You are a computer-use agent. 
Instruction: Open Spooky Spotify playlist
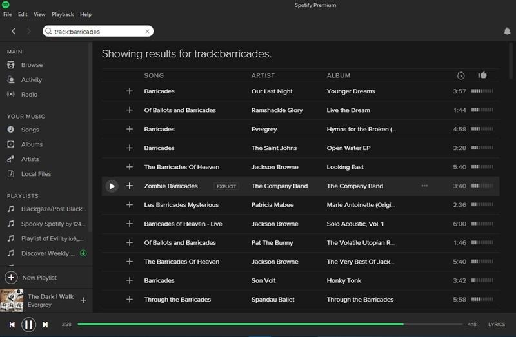coord(53,224)
